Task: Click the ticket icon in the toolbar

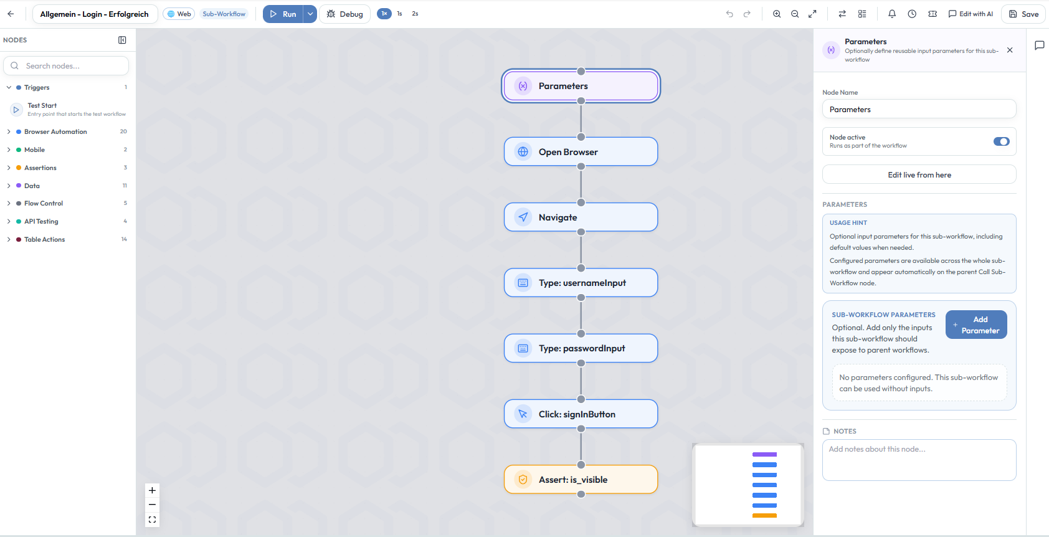Action: pyautogui.click(x=933, y=14)
